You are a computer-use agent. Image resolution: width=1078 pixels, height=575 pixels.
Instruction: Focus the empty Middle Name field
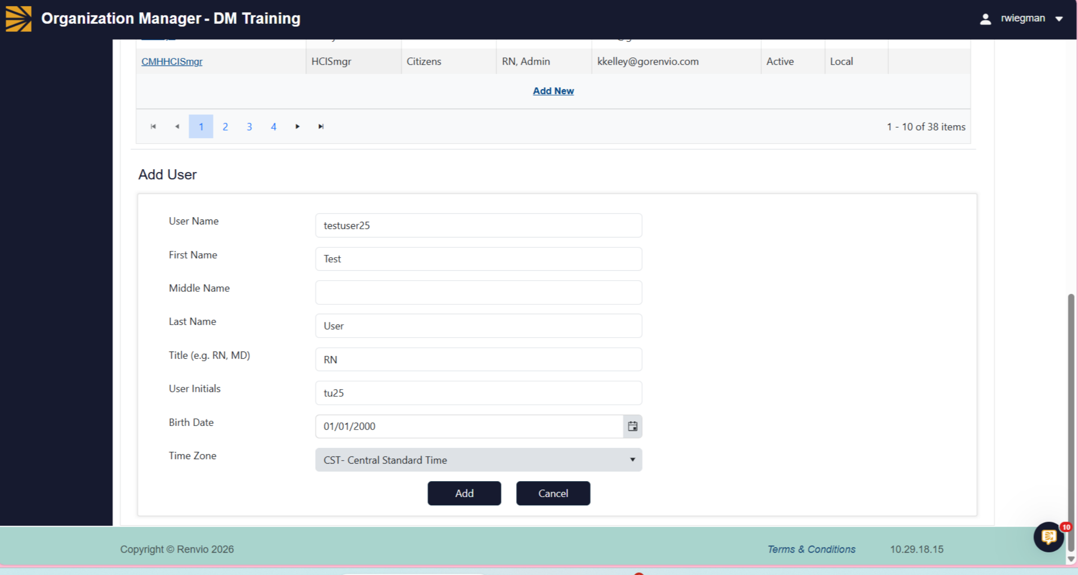click(x=479, y=293)
